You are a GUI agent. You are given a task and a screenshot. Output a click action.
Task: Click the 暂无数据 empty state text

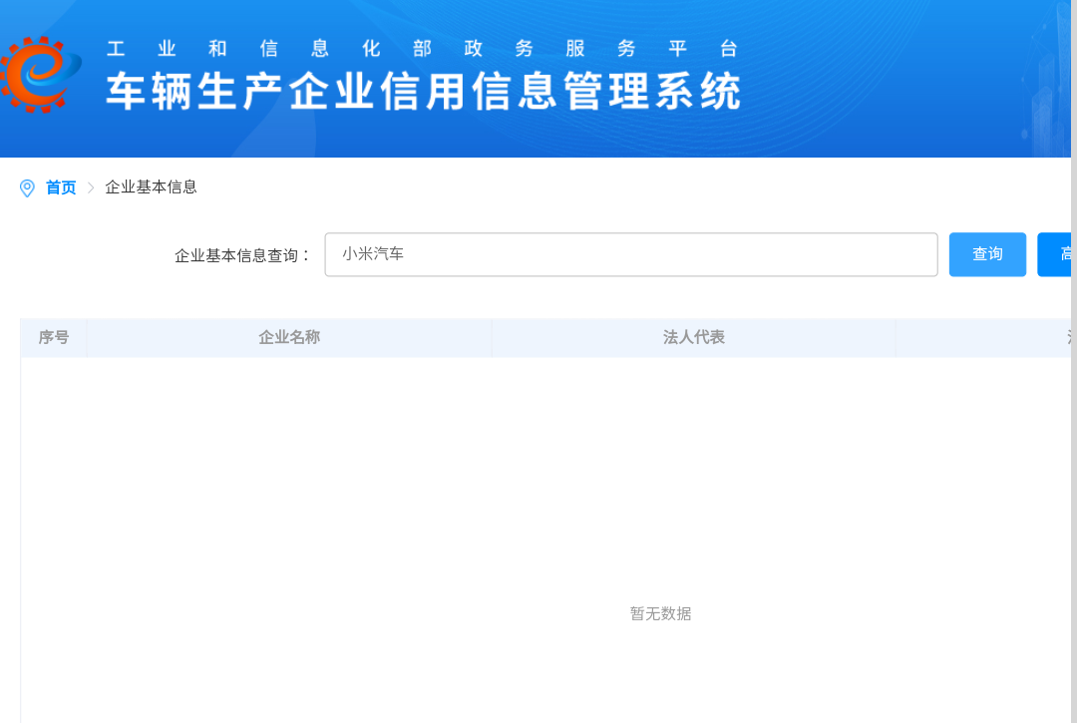coord(660,613)
